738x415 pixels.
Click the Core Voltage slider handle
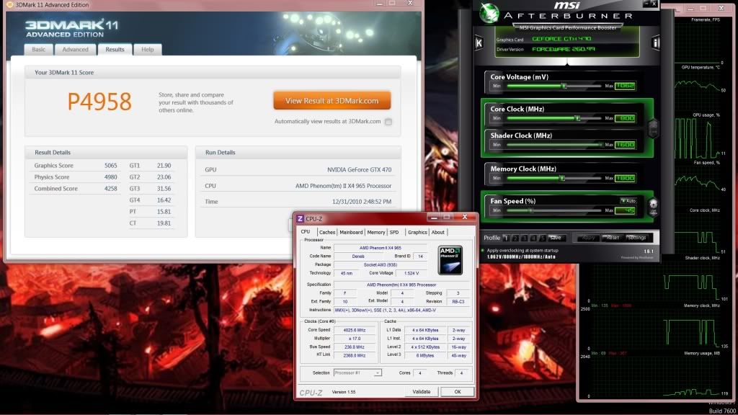pyautogui.click(x=564, y=86)
